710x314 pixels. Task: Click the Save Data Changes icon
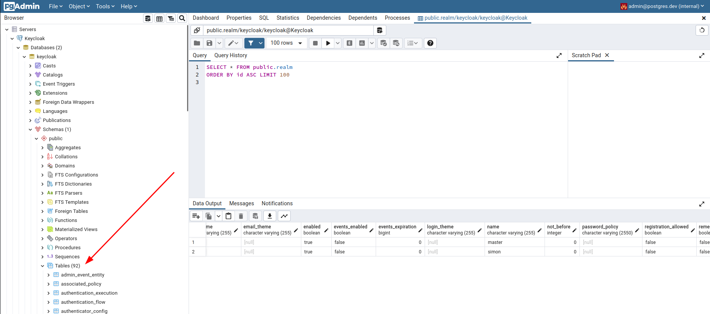(x=255, y=216)
